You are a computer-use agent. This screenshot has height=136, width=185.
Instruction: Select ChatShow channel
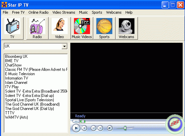[x=13, y=65]
